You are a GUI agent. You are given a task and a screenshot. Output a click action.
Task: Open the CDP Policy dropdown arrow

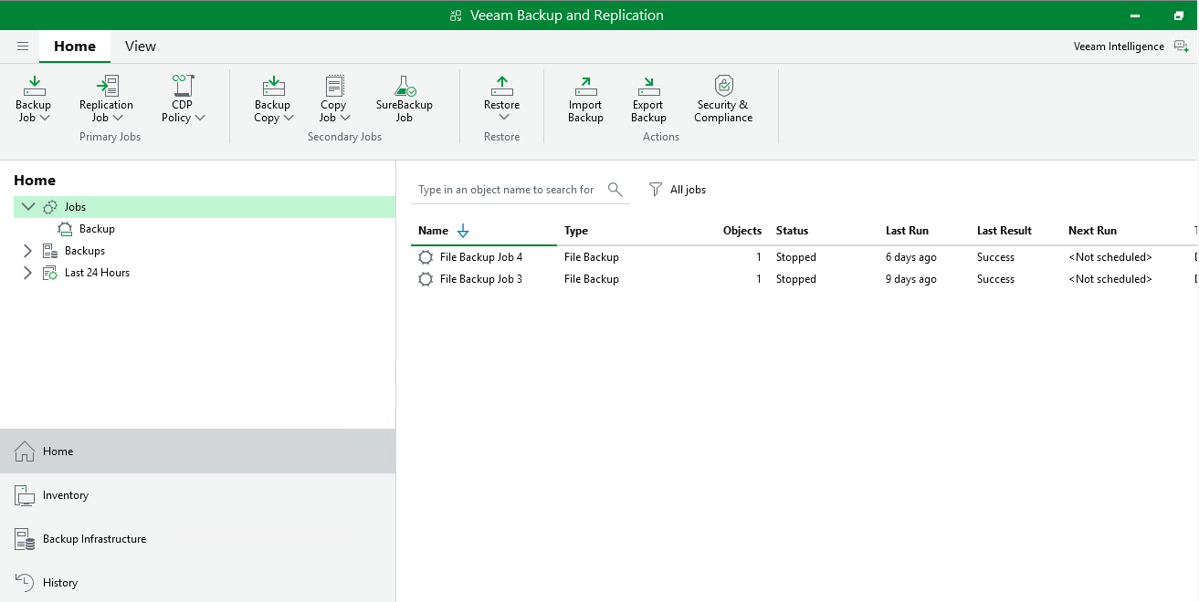pyautogui.click(x=200, y=119)
